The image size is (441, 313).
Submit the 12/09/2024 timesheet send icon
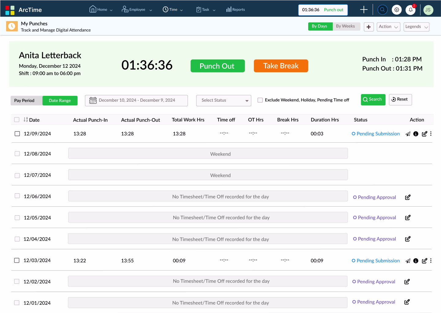pyautogui.click(x=408, y=134)
